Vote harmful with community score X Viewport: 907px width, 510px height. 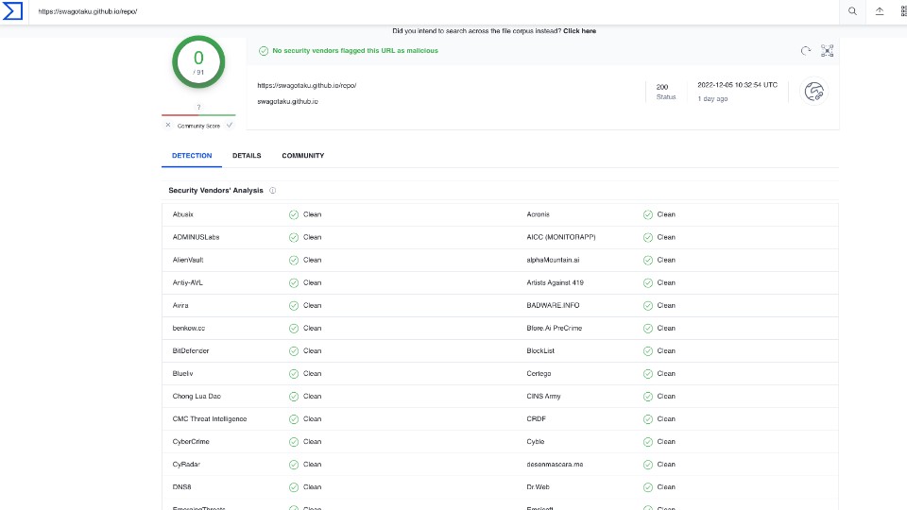tap(168, 125)
